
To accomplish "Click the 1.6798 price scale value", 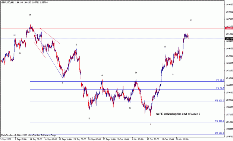I will 229,19.
